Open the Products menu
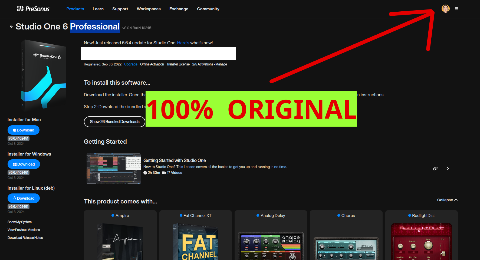Image resolution: width=480 pixels, height=260 pixels. coord(75,9)
